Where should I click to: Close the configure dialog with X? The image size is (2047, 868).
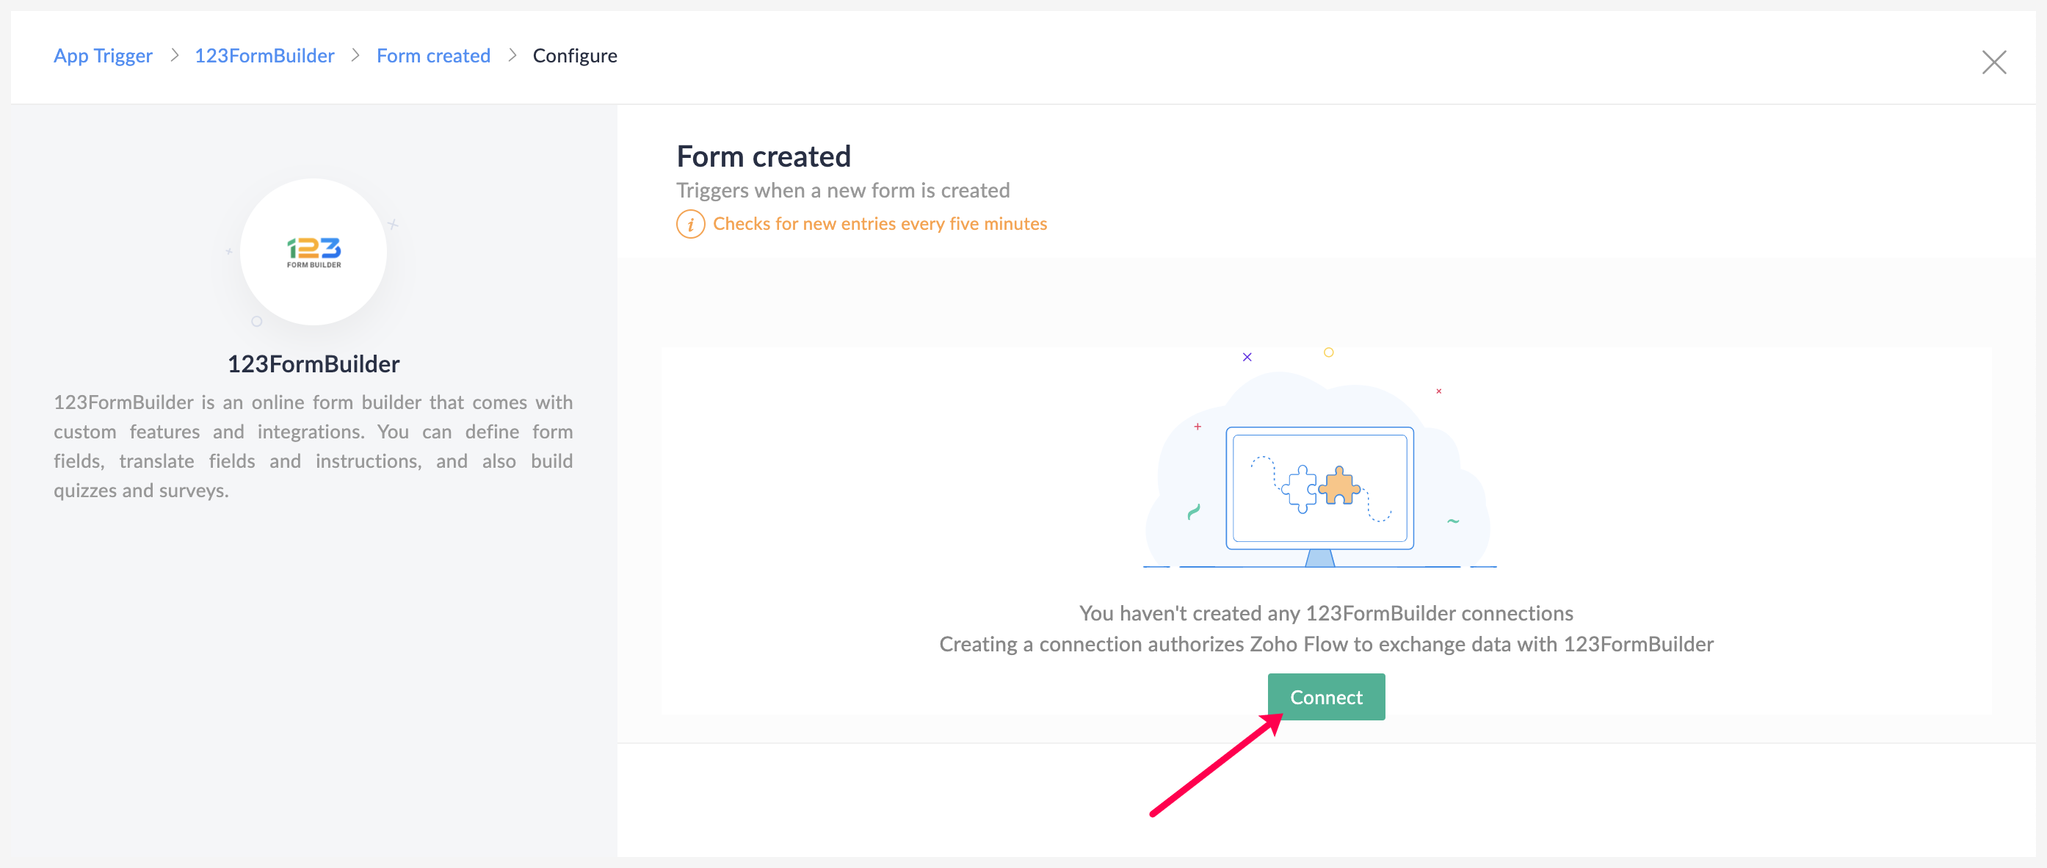coord(1993,62)
